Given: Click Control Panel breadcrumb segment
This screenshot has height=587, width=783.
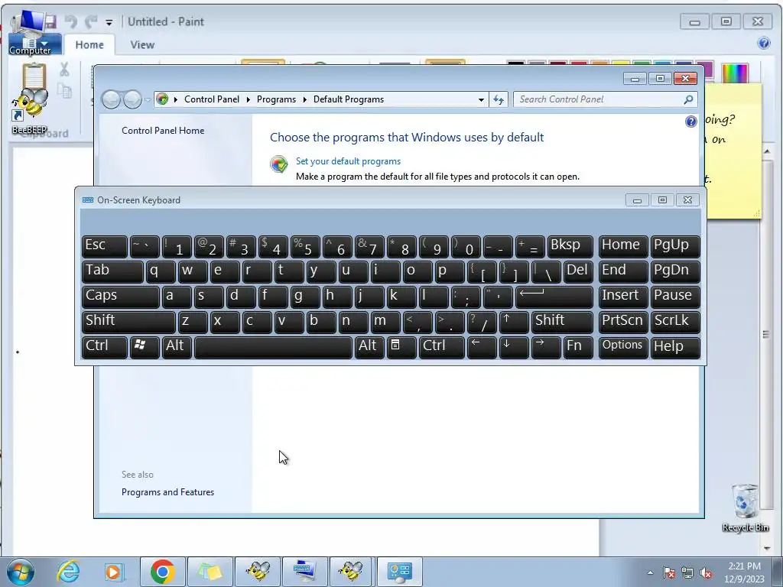Looking at the screenshot, I should pos(212,99).
